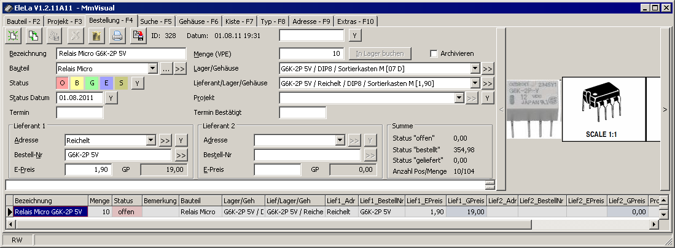Click the >> button beside Lieferant 1 Adresse
675x248 pixels.
point(165,140)
